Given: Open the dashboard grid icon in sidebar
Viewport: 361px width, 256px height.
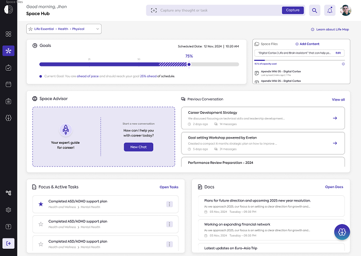Looking at the screenshot, I should [x=8, y=34].
